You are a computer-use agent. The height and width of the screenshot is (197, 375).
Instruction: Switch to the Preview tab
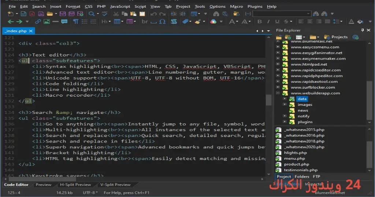[43, 185]
